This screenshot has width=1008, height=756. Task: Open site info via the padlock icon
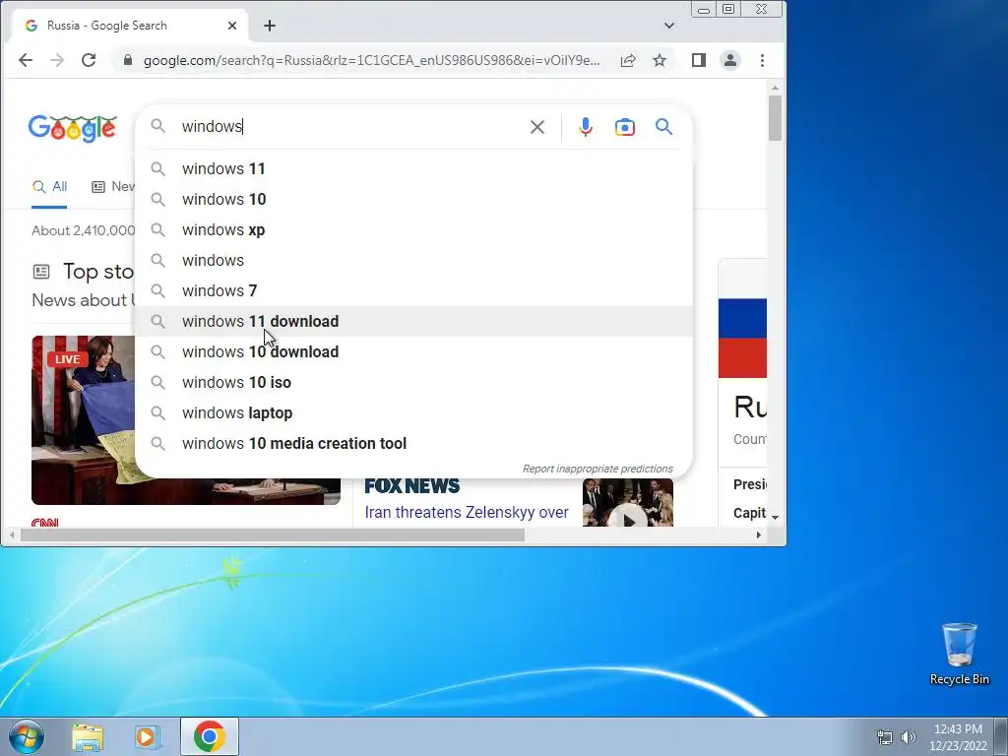click(127, 60)
